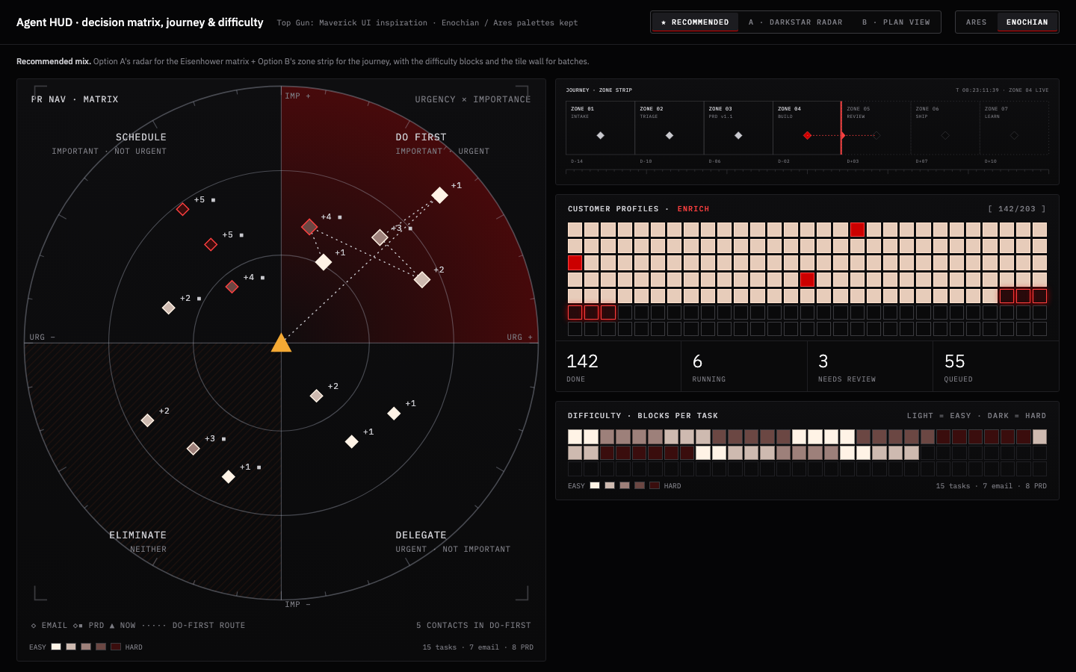
Task: Click the 'DO-FIRST ROUTE' legend entry
Action: pos(208,626)
